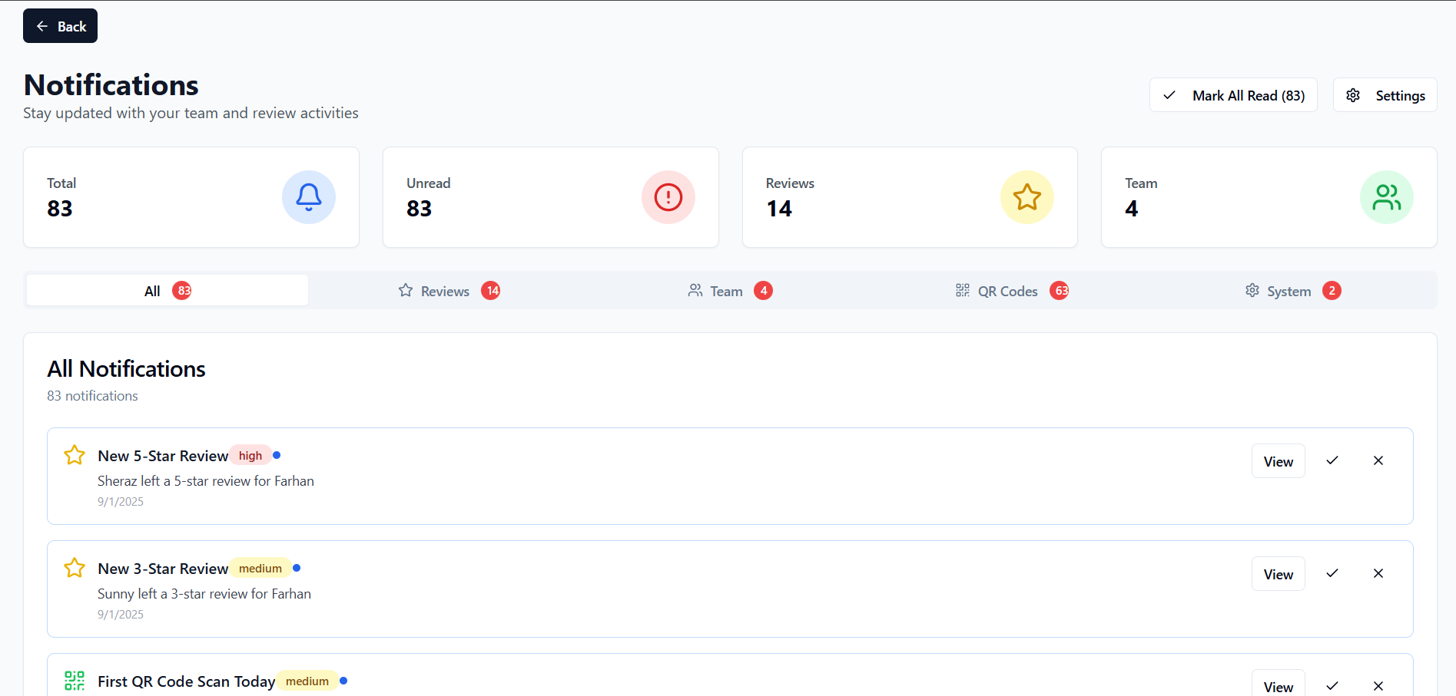Screen dimensions: 1456x696
Task: Click the Mark All Read (83) button
Action: (x=1233, y=95)
